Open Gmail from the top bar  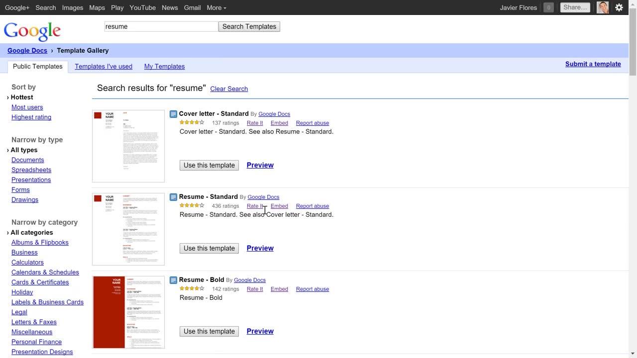tap(192, 7)
